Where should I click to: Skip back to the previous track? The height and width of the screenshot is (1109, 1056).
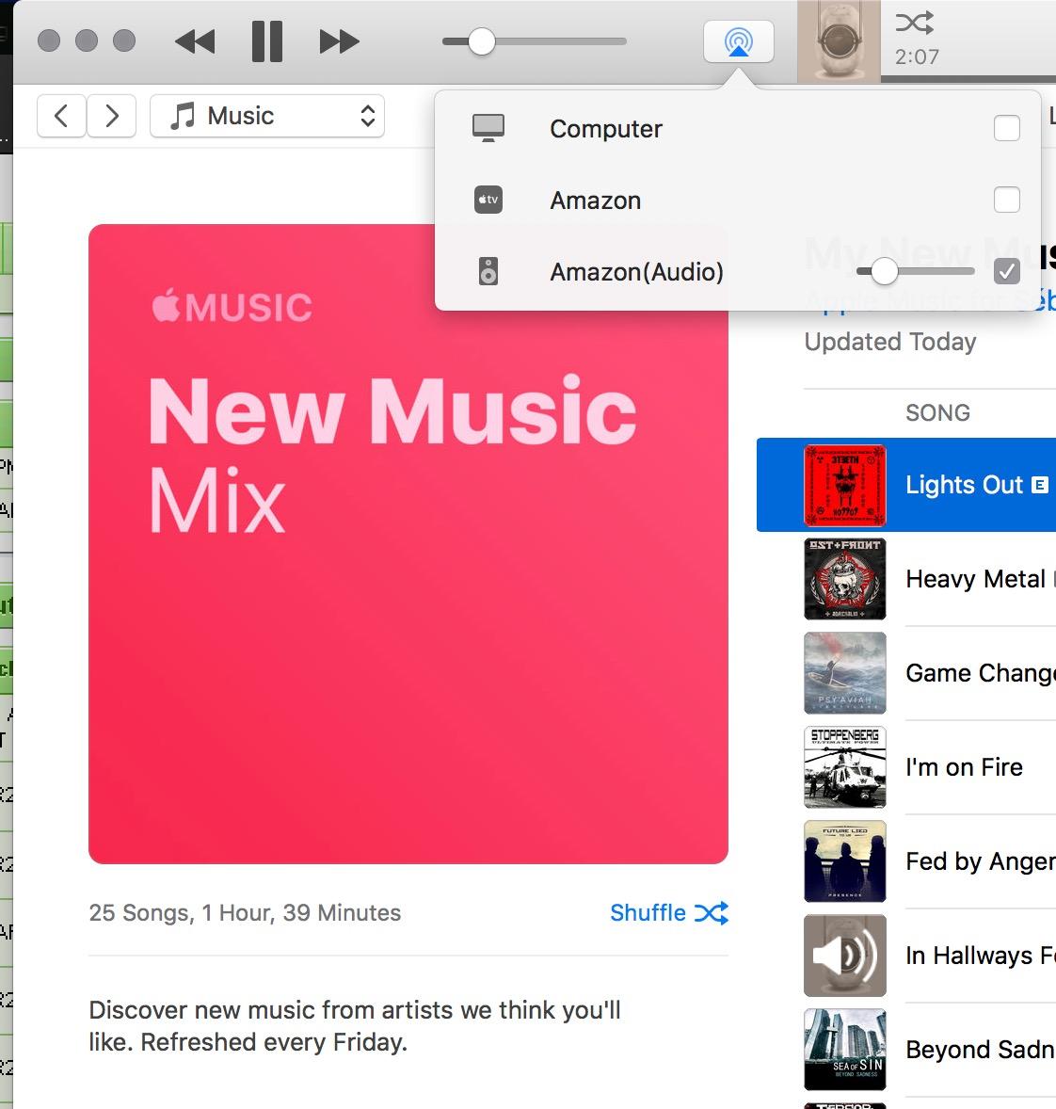[195, 41]
